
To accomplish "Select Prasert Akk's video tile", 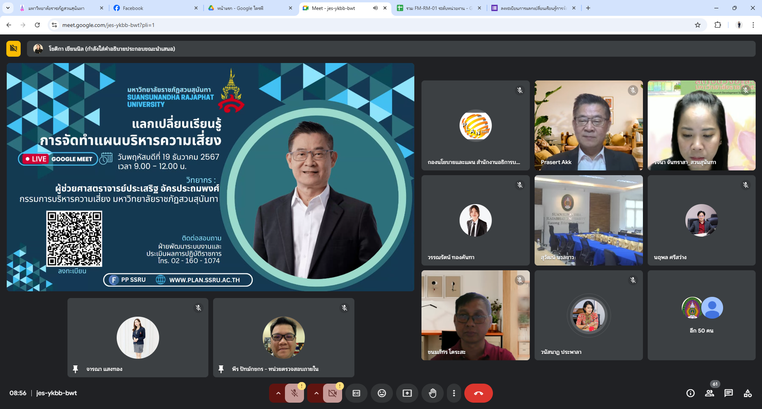I will 588,126.
